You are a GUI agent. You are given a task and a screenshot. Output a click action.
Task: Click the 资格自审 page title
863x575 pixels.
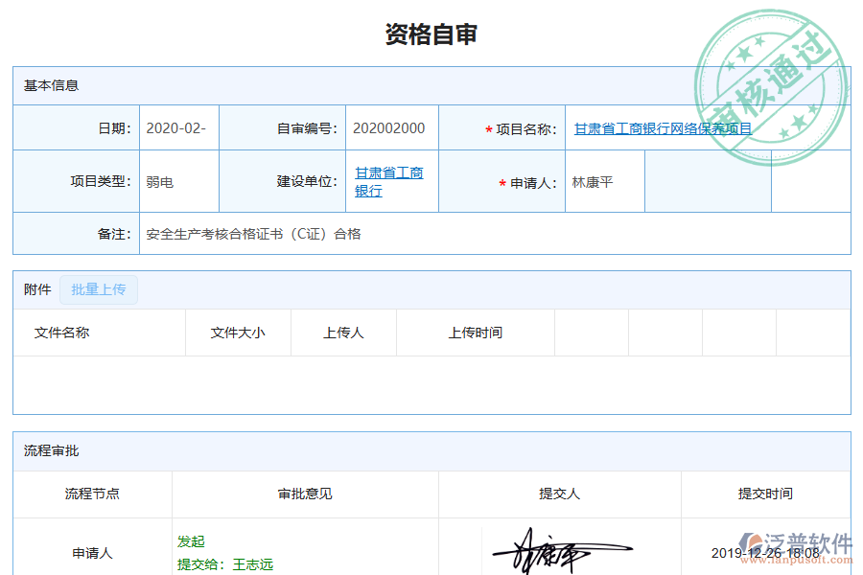(x=431, y=33)
